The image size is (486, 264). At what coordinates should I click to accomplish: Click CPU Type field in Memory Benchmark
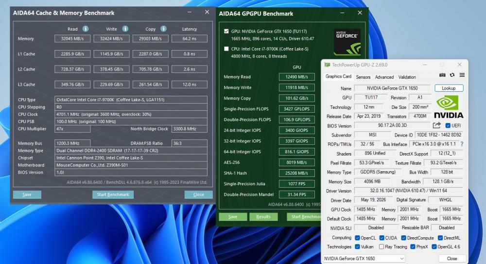pyautogui.click(x=131, y=100)
